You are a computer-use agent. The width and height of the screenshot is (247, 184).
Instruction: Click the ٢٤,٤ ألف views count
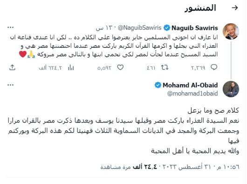click(x=145, y=167)
